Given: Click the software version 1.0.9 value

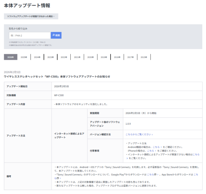Looking at the screenshot, I should tap(128, 124).
